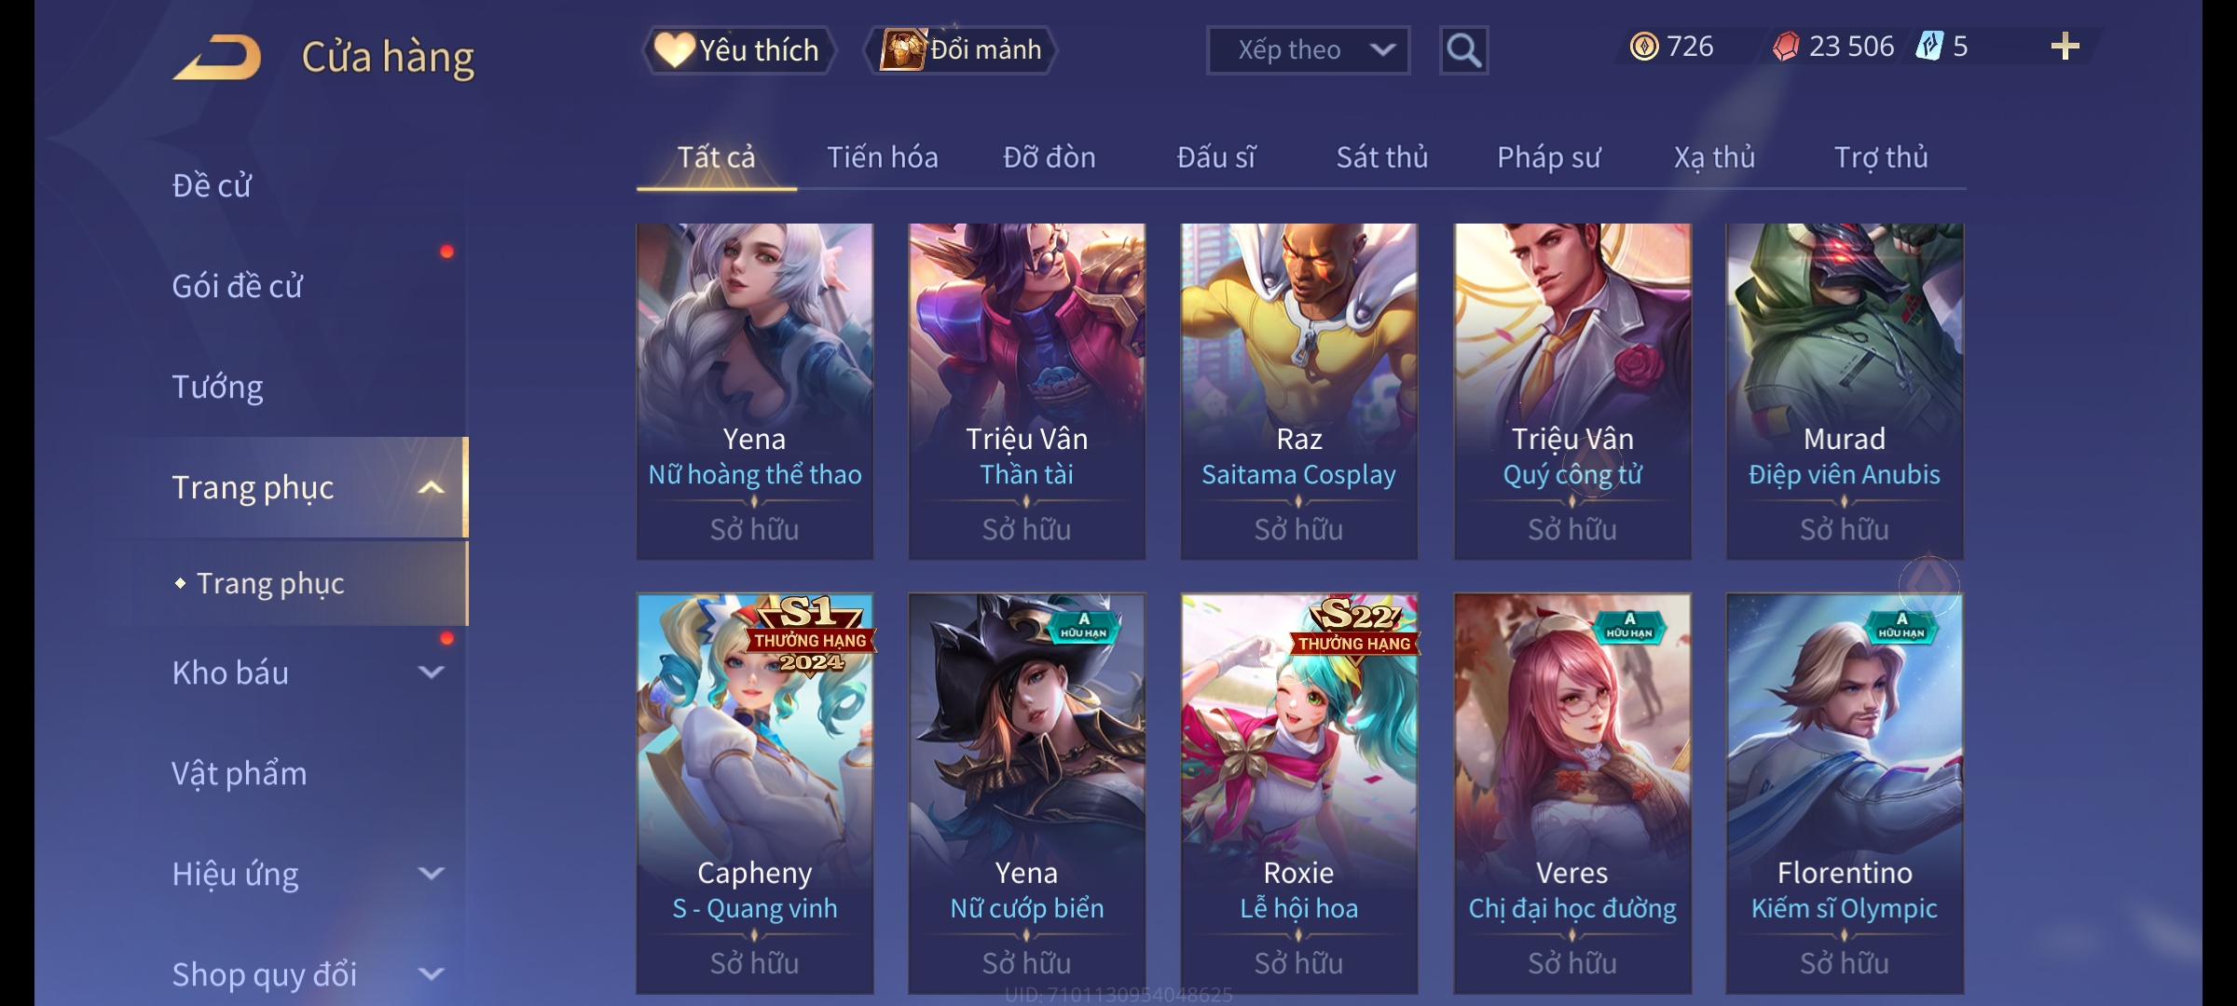Expand the Kho báu sidebar section
The height and width of the screenshot is (1006, 2237).
[x=431, y=673]
